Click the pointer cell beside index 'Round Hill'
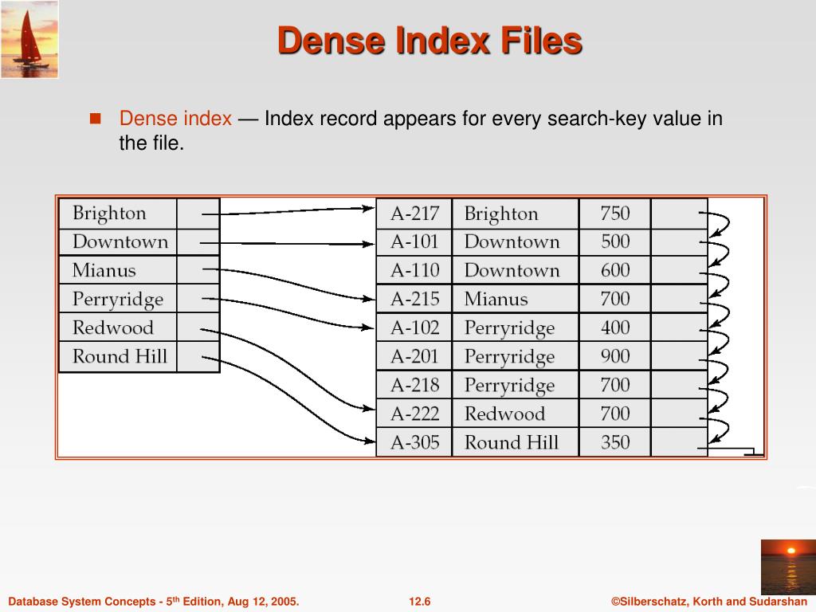 coord(198,356)
